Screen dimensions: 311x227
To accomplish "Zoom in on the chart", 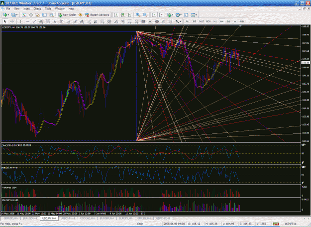I will 138,15.
